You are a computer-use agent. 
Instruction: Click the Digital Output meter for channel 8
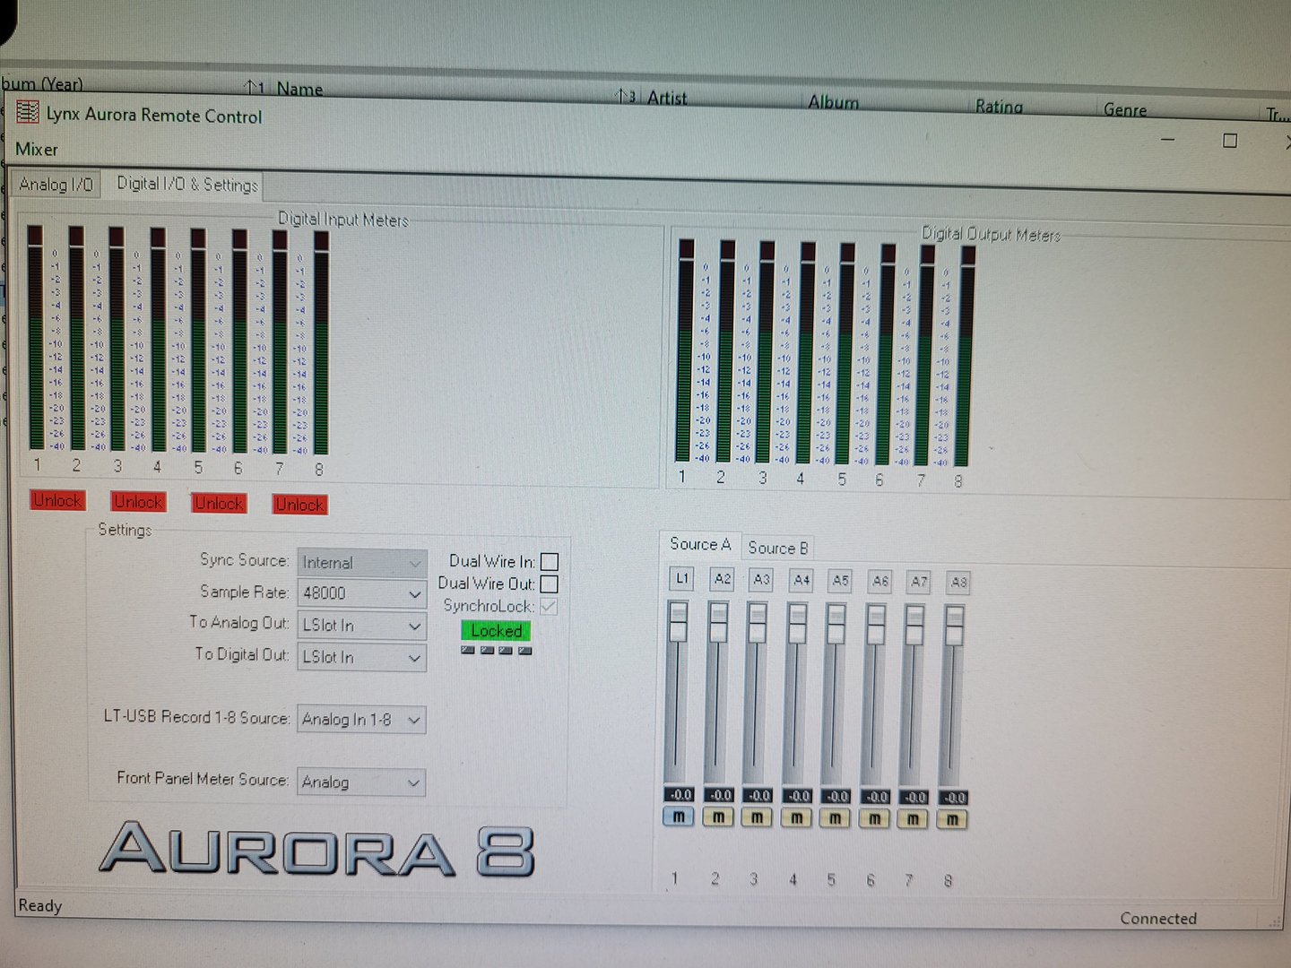tap(966, 357)
